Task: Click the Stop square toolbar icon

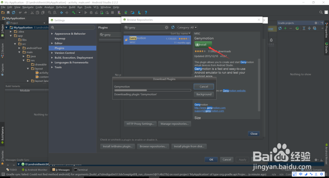Action: tap(113, 13)
